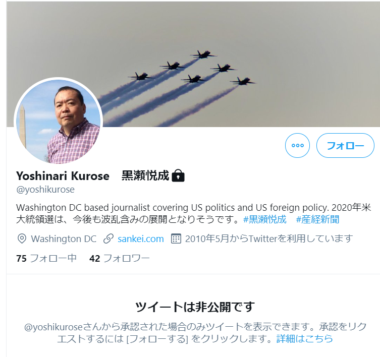Open the #黒瀬悦成 hashtag link
Screen dimensions: 380x357
[264, 219]
